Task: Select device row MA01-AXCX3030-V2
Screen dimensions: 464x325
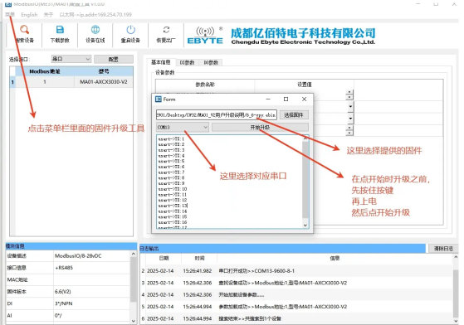Action: (x=71, y=82)
